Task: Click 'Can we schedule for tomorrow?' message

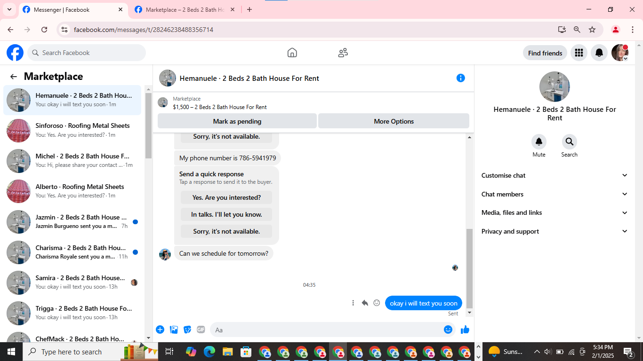Action: point(224,253)
